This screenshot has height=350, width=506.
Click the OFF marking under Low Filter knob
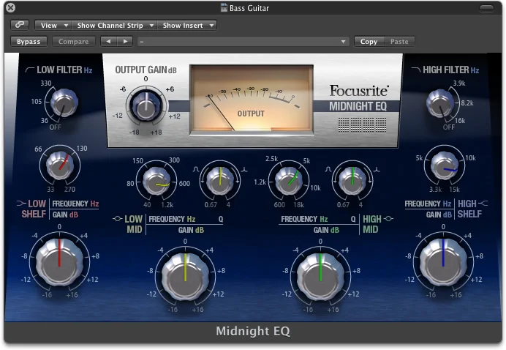coord(55,127)
